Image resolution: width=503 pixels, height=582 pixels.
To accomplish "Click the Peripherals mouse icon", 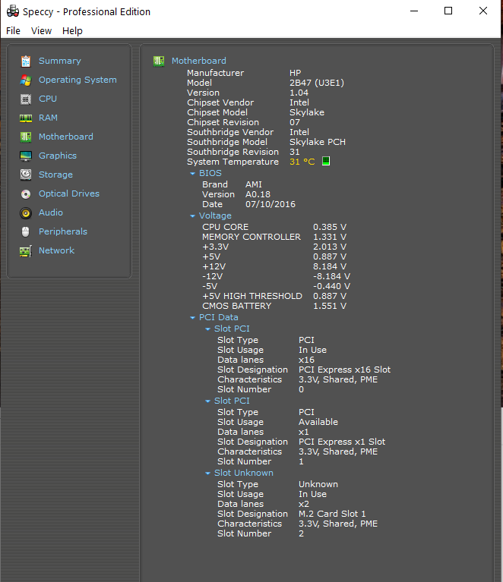I will 26,231.
